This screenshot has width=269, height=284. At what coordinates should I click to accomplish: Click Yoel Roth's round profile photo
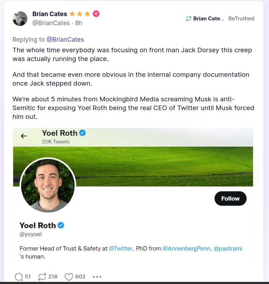pos(48,185)
